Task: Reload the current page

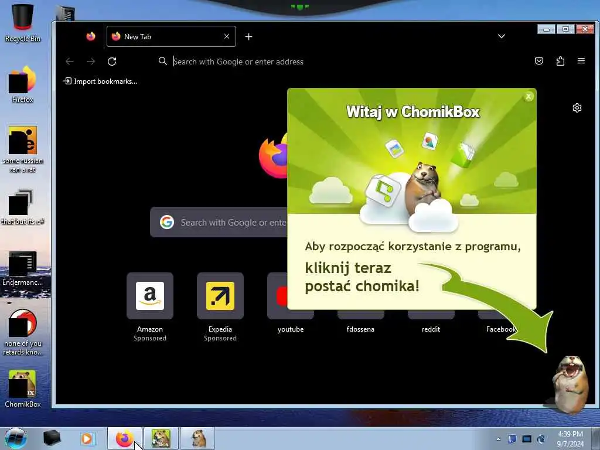Action: tap(112, 61)
